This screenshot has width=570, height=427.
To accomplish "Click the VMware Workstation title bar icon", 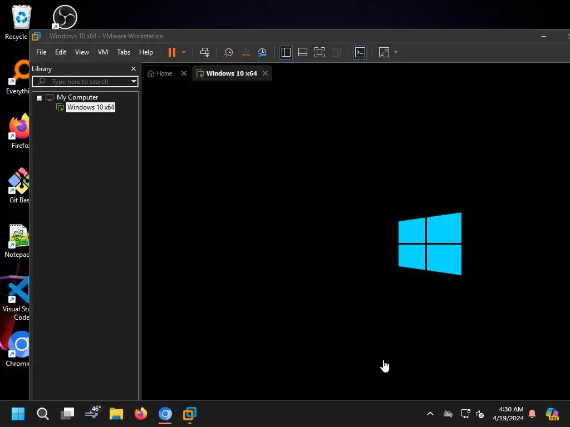I will [36, 36].
